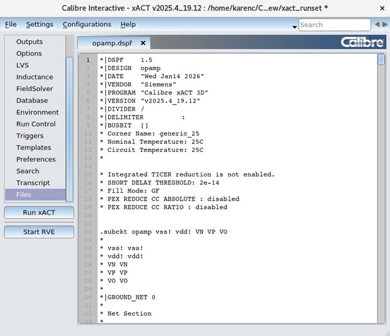Click the Run xACT button
390x336 pixels.
(39, 213)
